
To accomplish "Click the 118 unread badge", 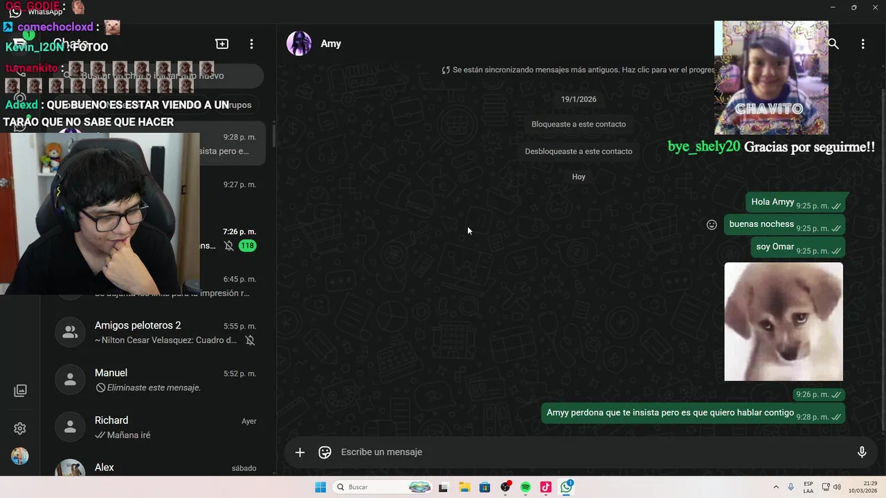I will 248,246.
